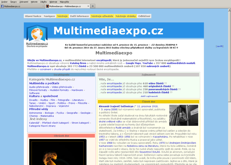Viewport: 231px width, 165px height.
Task: Open the zkuste přispět link
Action: coord(62,69)
